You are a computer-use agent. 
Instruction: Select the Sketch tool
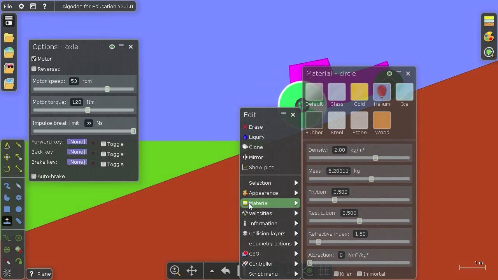(7, 145)
